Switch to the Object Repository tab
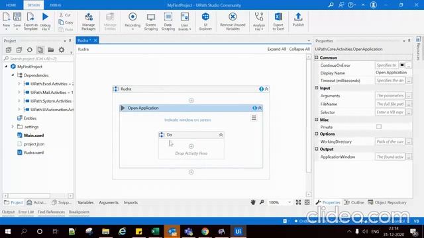Image resolution: width=424 pixels, height=238 pixels. tap(387, 202)
